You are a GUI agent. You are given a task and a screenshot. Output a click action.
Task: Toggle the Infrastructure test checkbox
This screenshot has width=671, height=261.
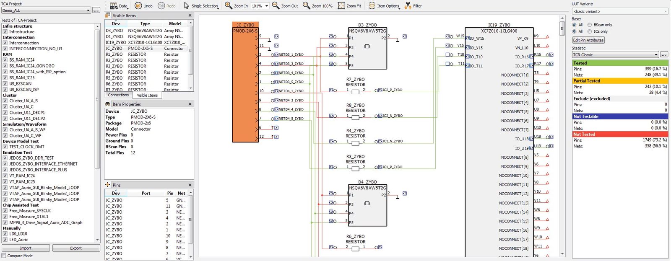[x=5, y=32]
